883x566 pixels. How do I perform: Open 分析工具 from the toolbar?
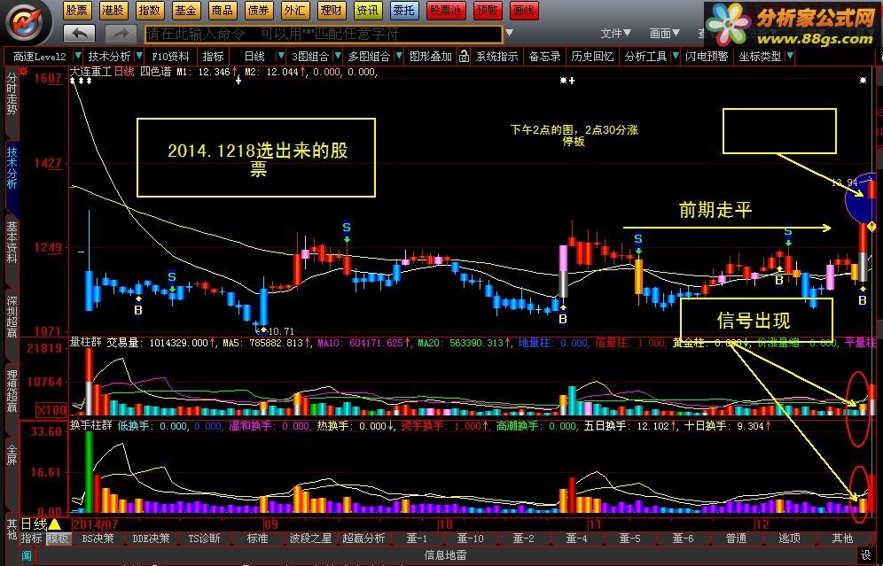(x=645, y=57)
